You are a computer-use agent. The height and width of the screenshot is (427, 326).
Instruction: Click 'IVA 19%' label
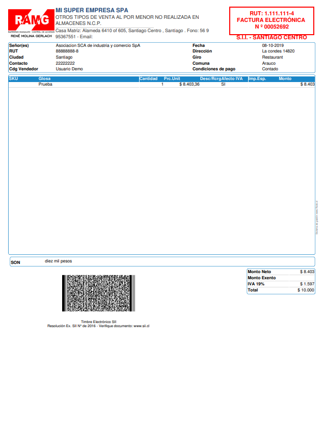coord(256,284)
